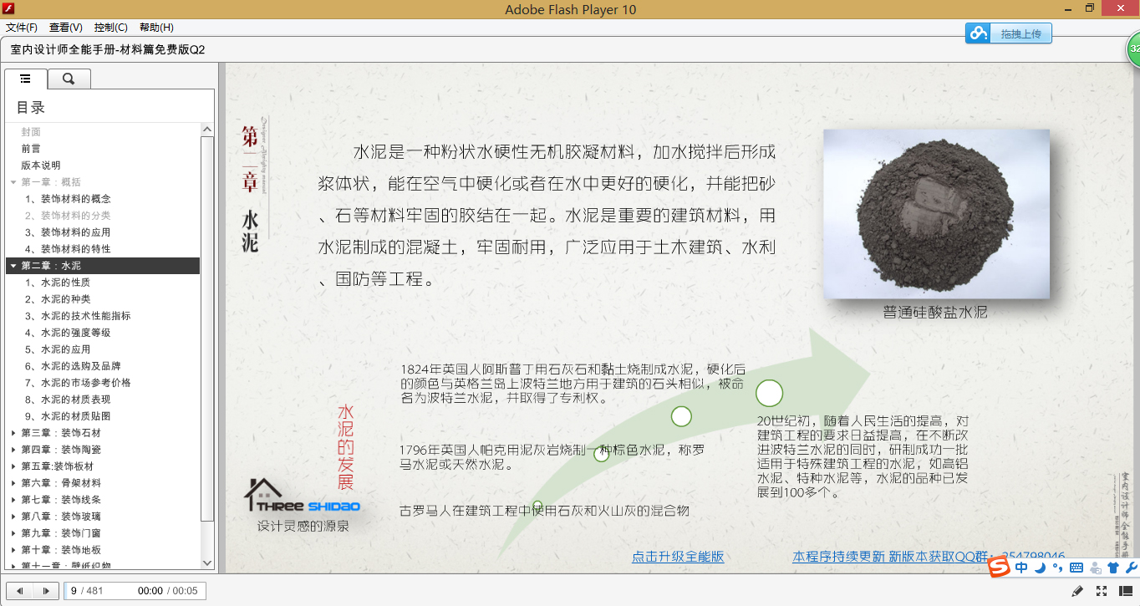Screen dimensions: 1140x606
Task: Expand the 第六章：骨架材料 chapter
Action: (x=13, y=483)
